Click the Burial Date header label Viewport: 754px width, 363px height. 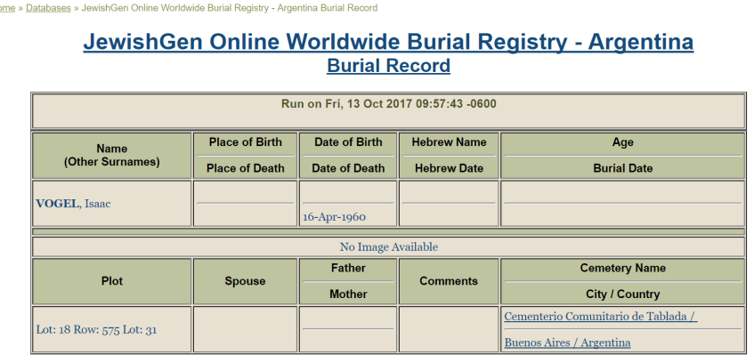coord(622,168)
